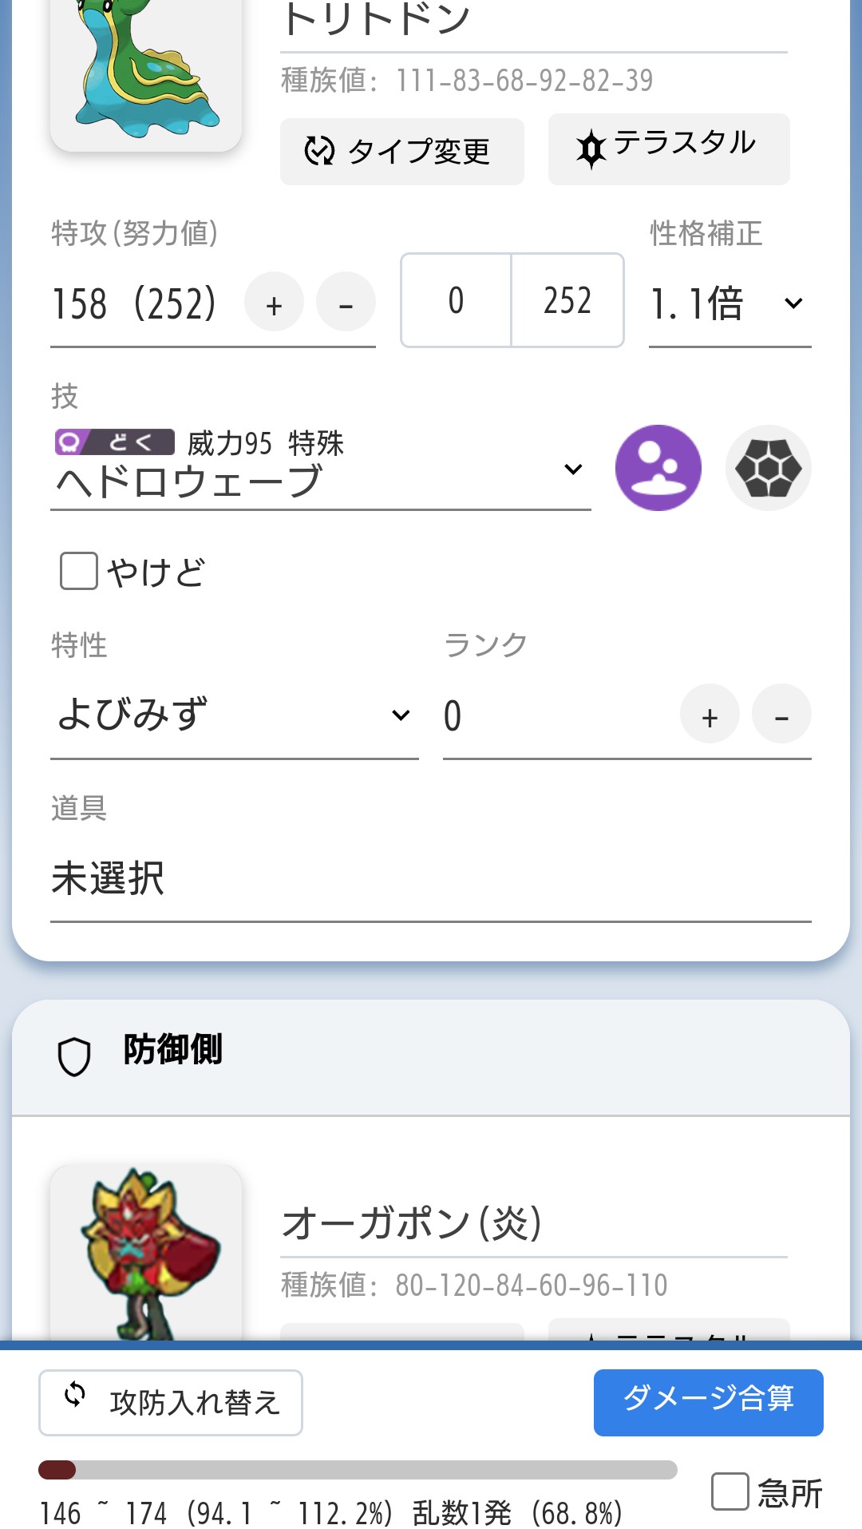Click the blue ダメージ合算 button
This screenshot has width=862, height=1529.
point(709,1403)
